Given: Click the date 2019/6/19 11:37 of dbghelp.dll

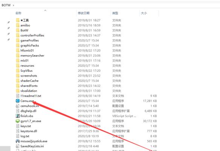Looking at the screenshot, I should tap(89, 111).
